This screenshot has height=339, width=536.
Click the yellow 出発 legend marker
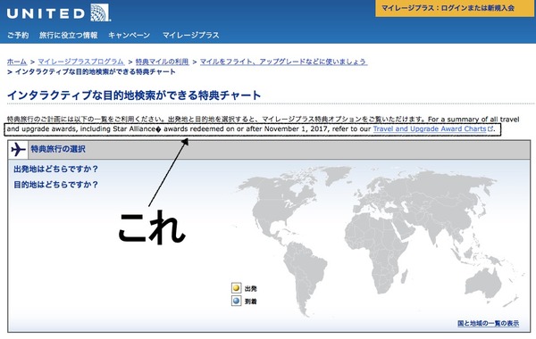(236, 288)
